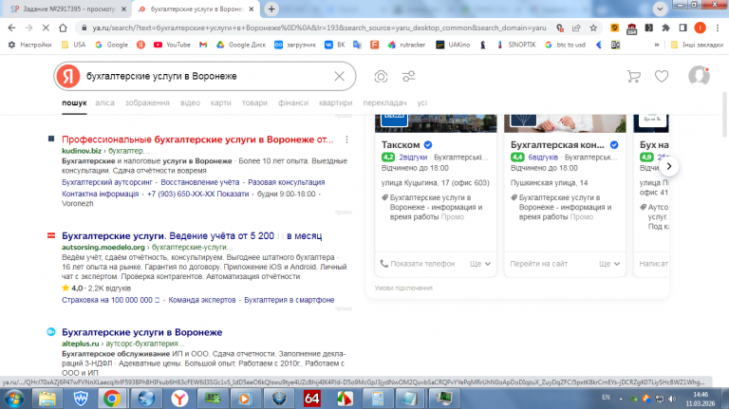
Task: Go back to previous page
Action: point(11,28)
